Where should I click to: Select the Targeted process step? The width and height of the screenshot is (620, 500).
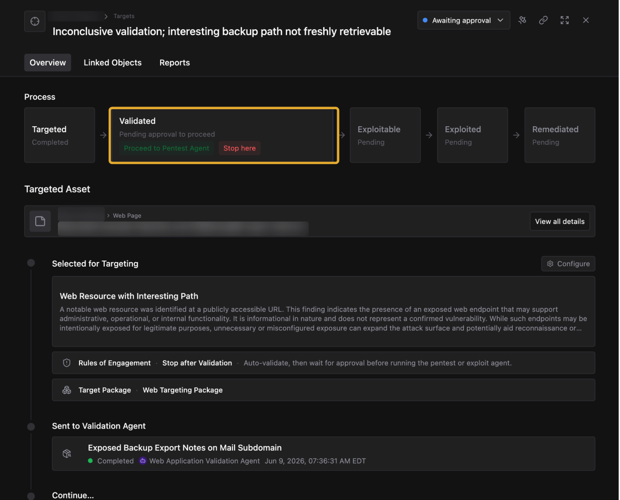59,135
